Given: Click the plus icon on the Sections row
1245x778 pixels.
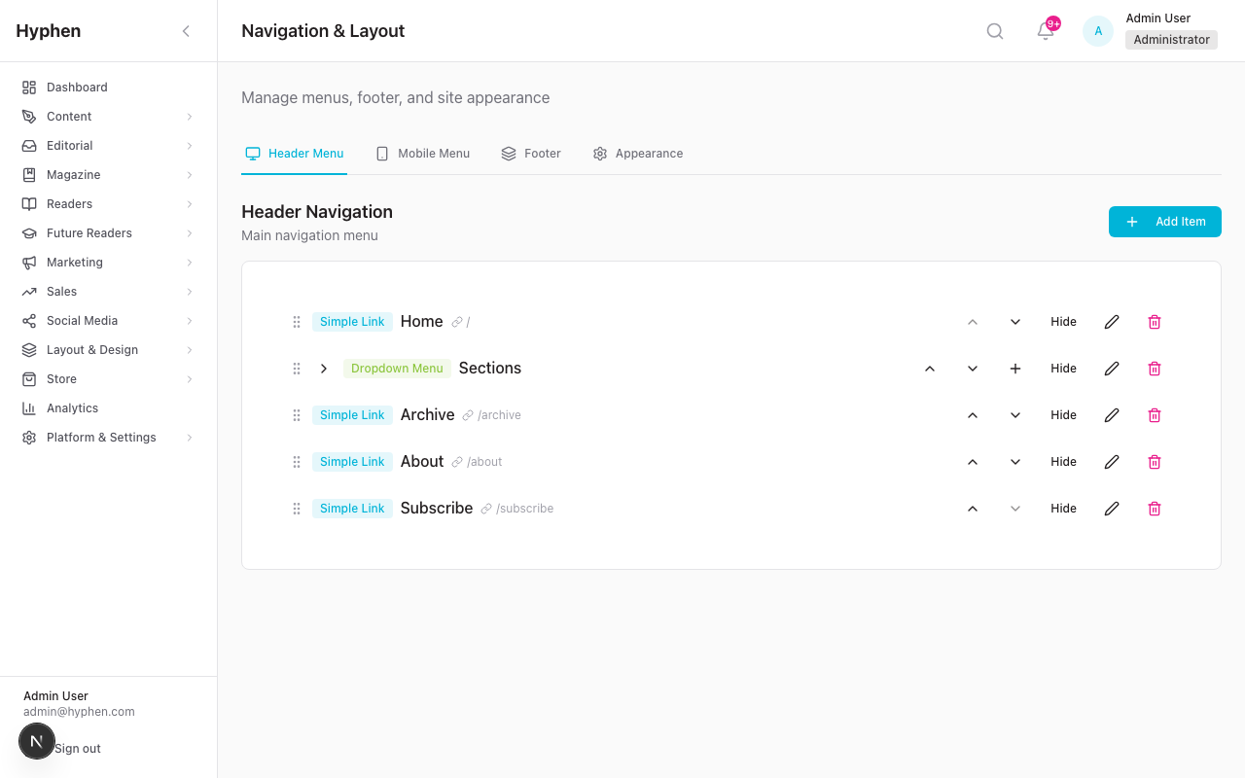Looking at the screenshot, I should pos(1014,368).
